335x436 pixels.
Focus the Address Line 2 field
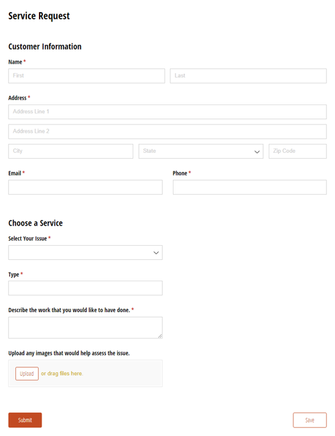click(x=167, y=131)
